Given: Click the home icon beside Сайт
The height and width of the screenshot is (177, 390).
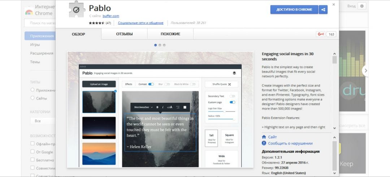Looking at the screenshot, I should pos(264,137).
